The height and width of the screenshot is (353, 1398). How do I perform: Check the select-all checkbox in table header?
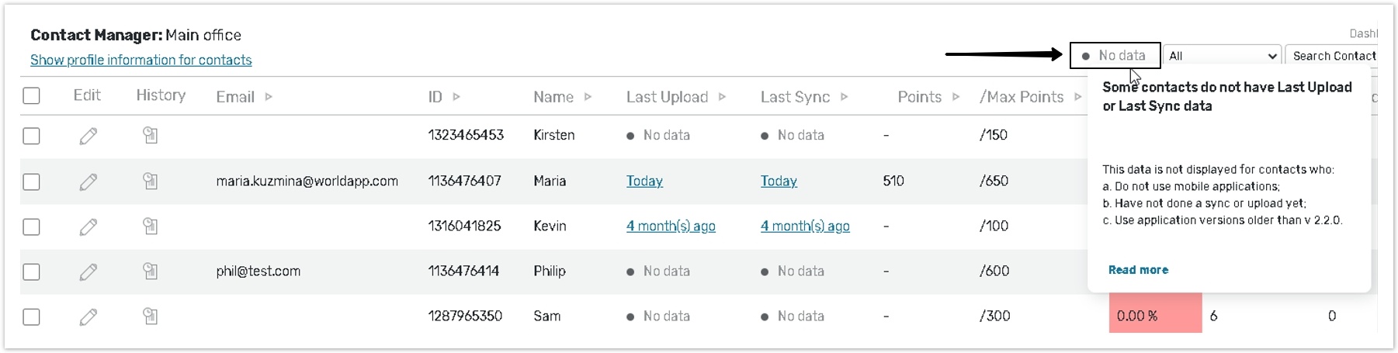coord(32,96)
